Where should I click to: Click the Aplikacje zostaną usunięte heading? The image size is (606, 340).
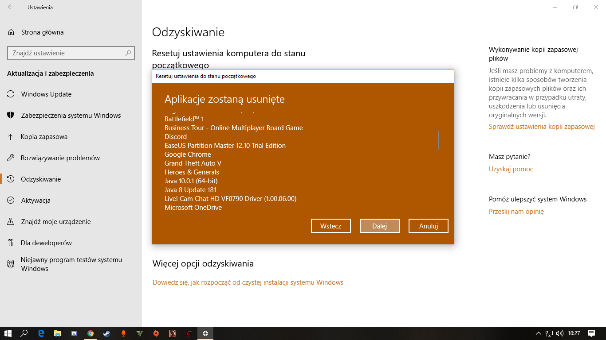(x=224, y=99)
